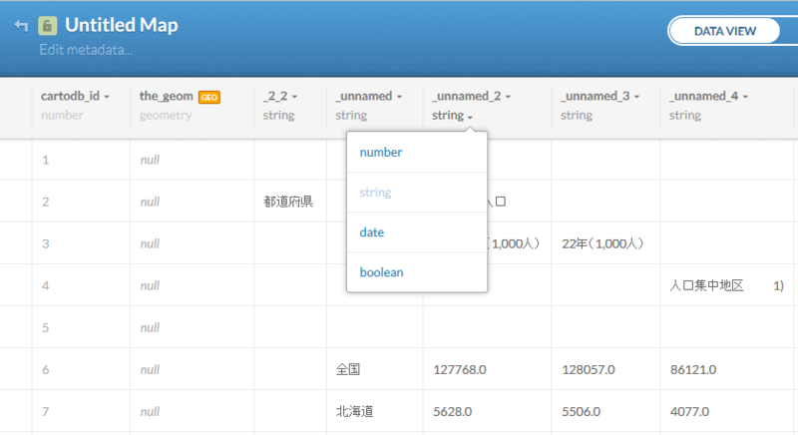This screenshot has height=435, width=798.
Task: Open _unnamed_2 column options menu
Action: [508, 97]
